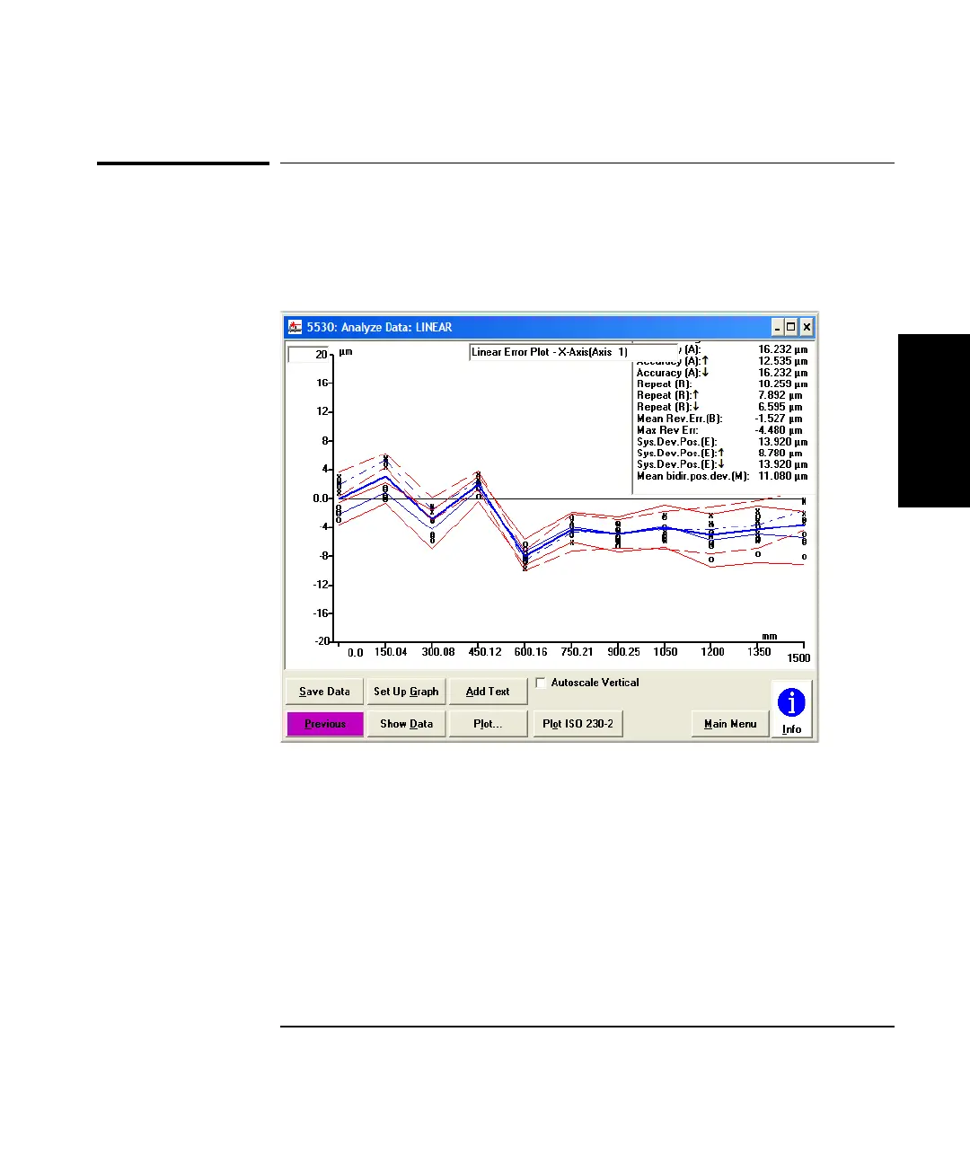The image size is (970, 1164).
Task: Click the 16.232 µm accuracy value
Action: [782, 349]
